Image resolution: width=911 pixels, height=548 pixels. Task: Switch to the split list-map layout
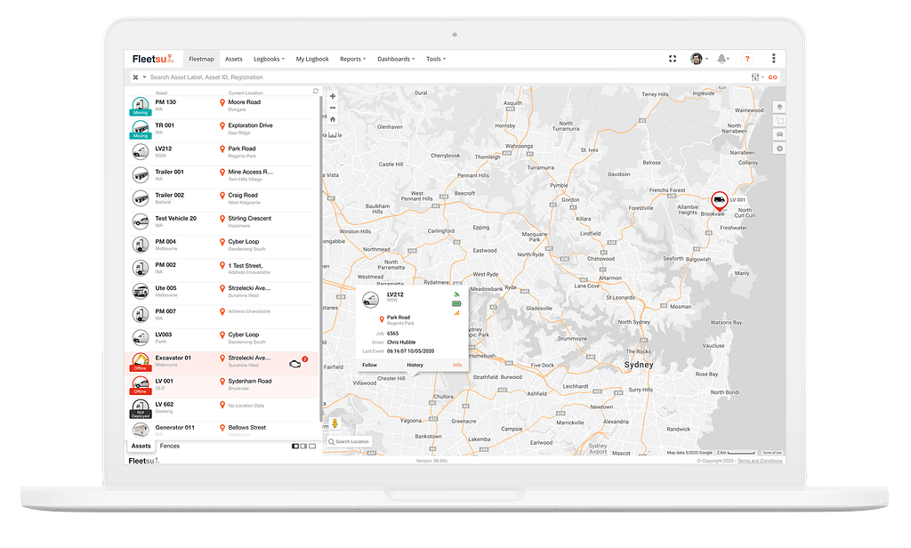(295, 447)
